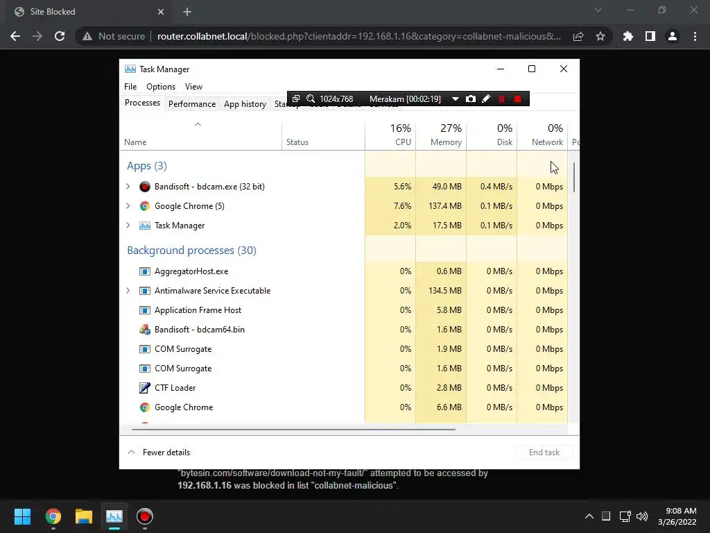Click the Bandicam window mode icon
Screen dimensions: 710x533
click(295, 99)
